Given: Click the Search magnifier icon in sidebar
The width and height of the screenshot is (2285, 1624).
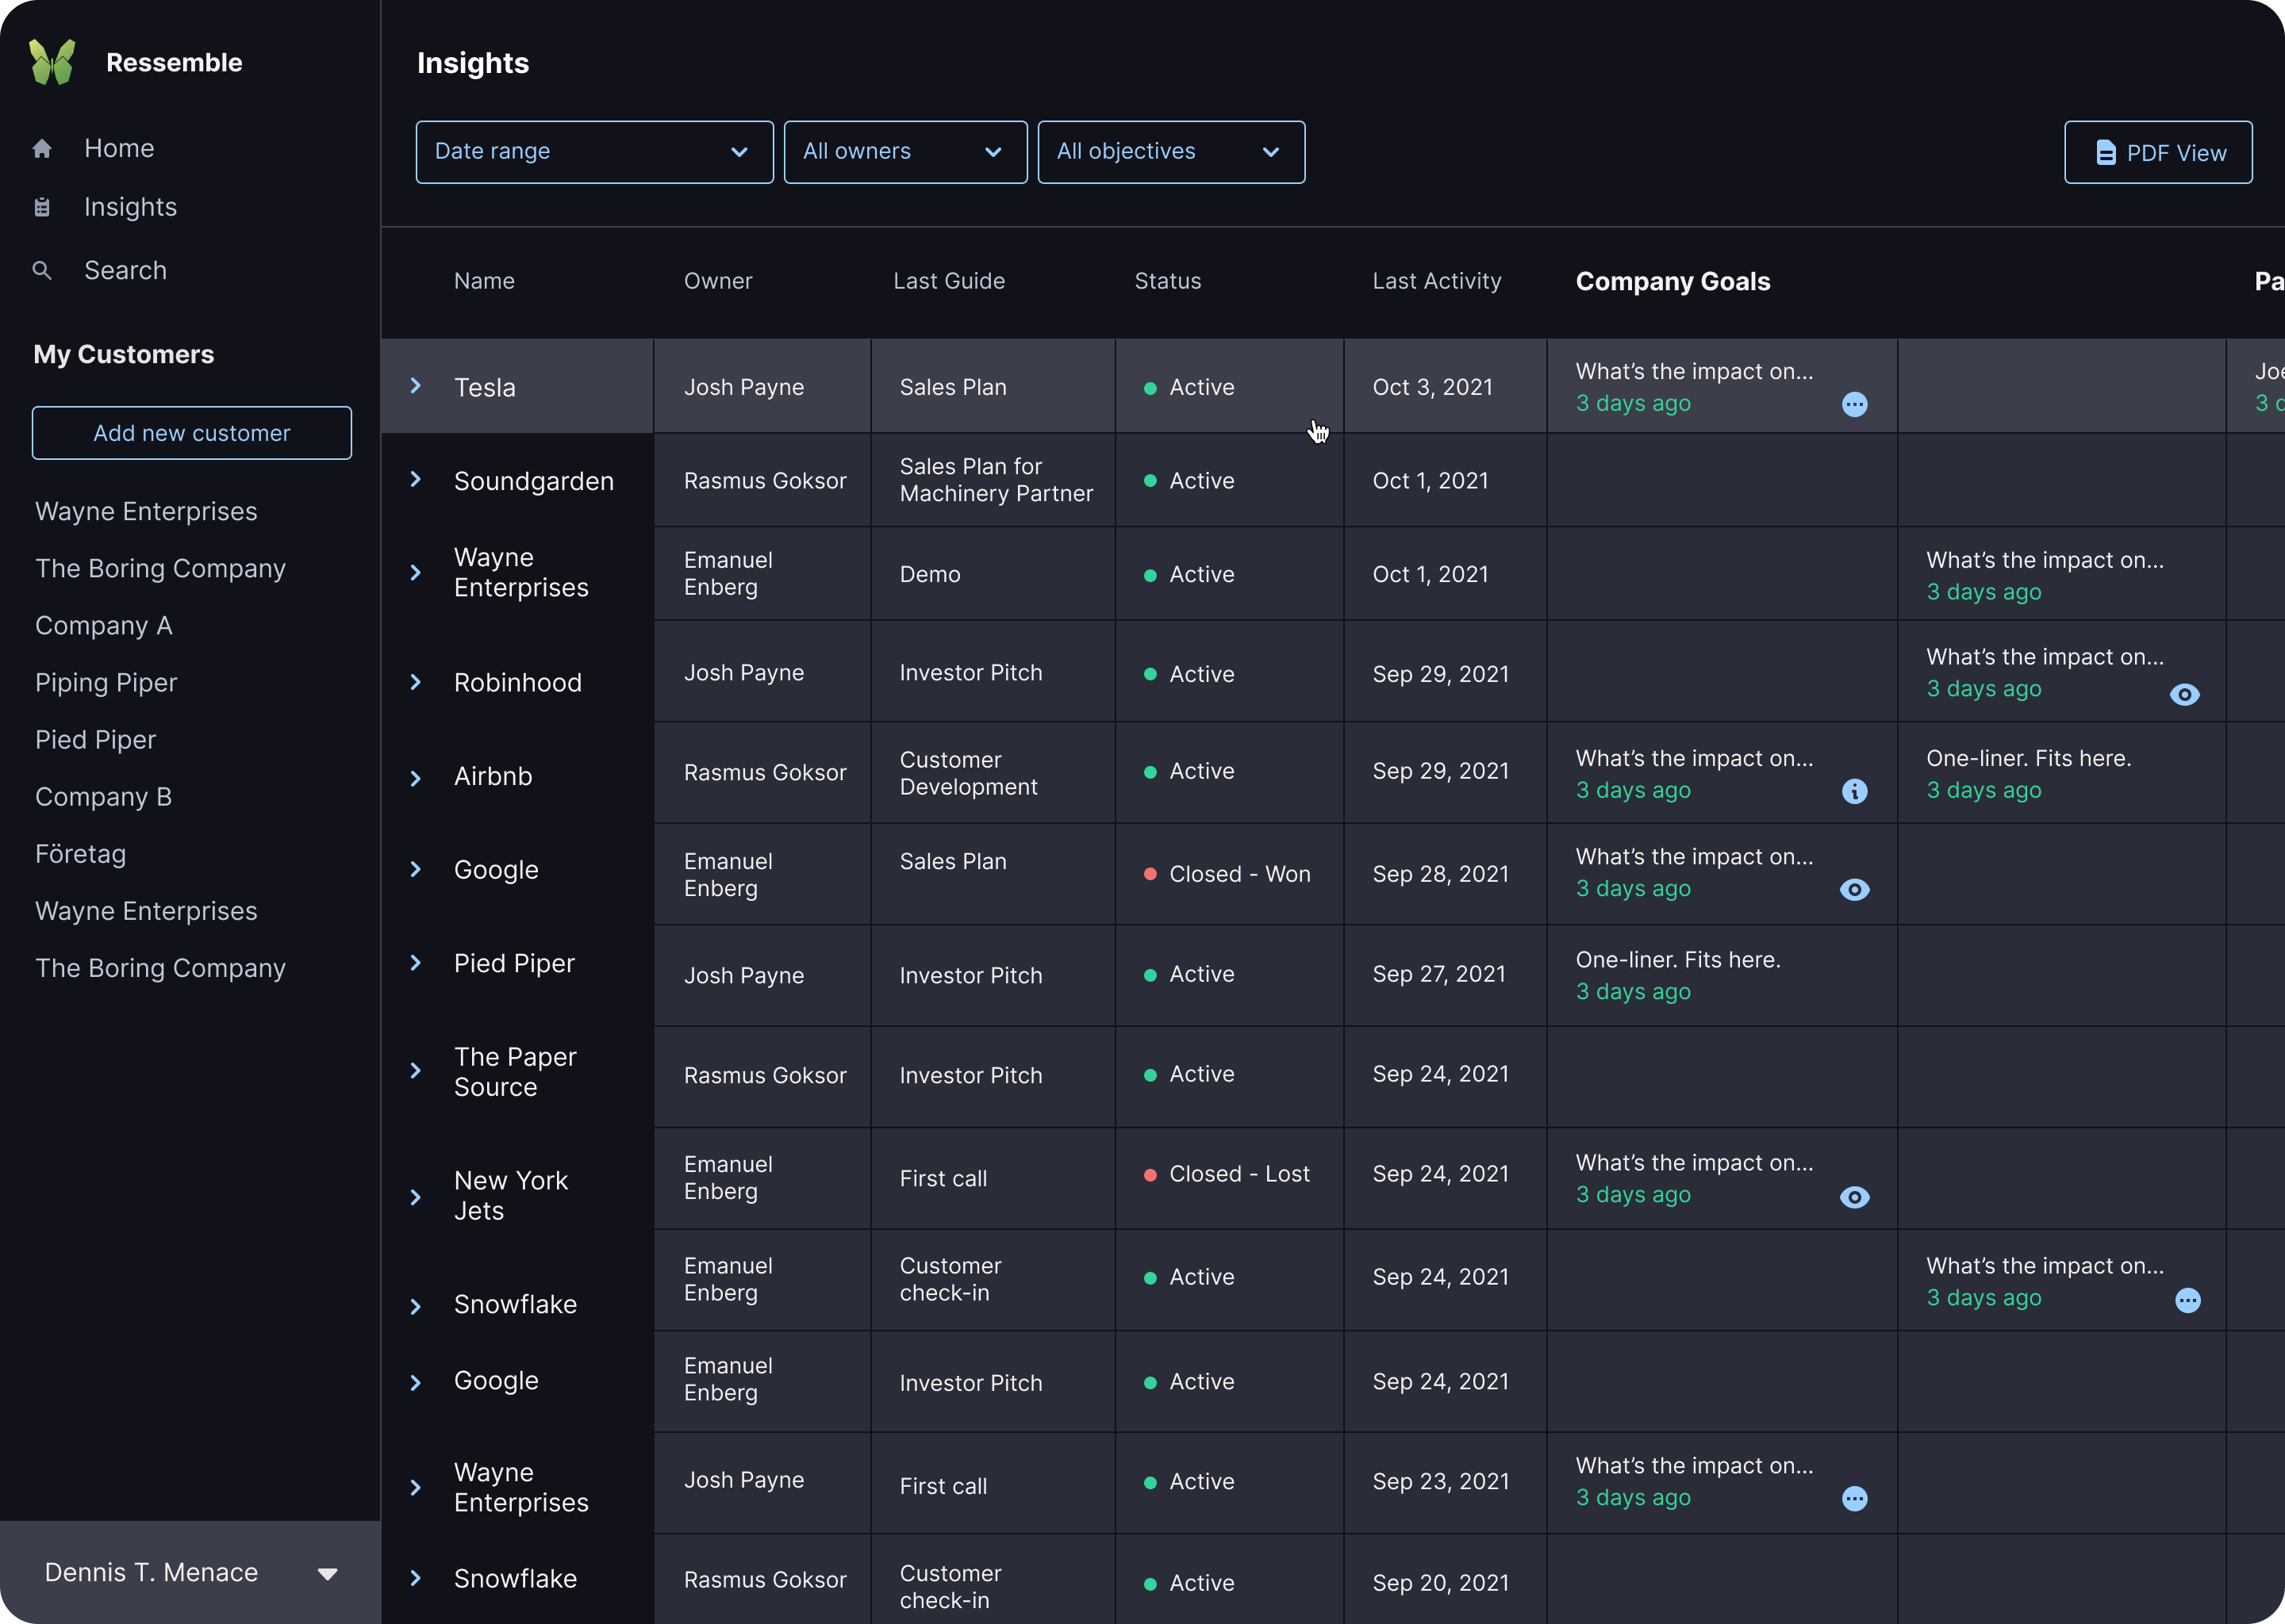Looking at the screenshot, I should [x=42, y=270].
